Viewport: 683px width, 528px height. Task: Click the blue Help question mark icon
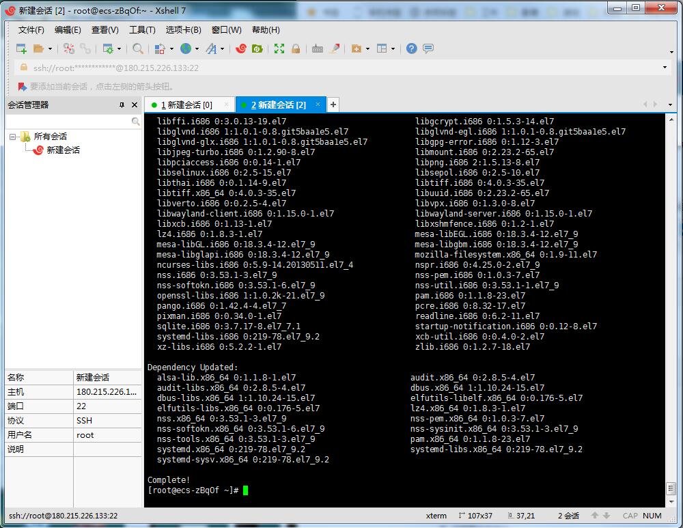(x=412, y=48)
